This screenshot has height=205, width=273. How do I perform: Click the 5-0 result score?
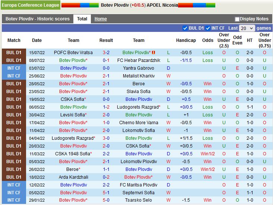click(106, 201)
